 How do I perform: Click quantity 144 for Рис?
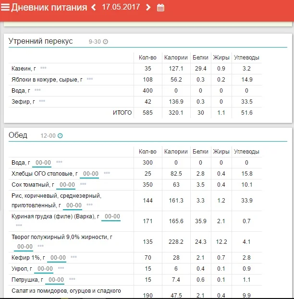coord(148,201)
